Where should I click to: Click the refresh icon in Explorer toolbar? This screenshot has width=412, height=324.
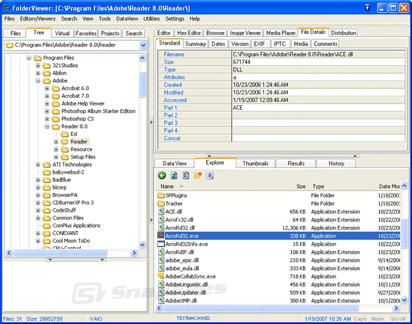(x=174, y=175)
